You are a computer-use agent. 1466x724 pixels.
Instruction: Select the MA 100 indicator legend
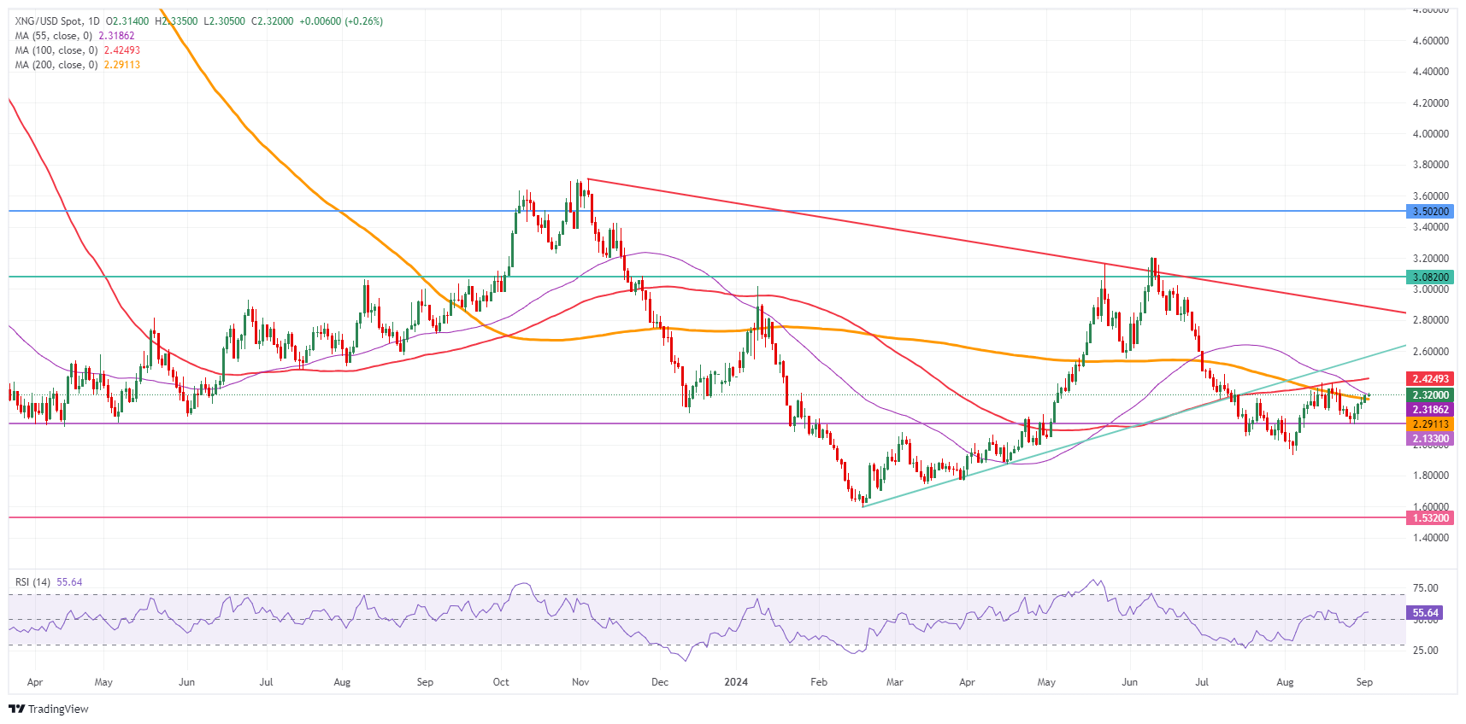(57, 50)
